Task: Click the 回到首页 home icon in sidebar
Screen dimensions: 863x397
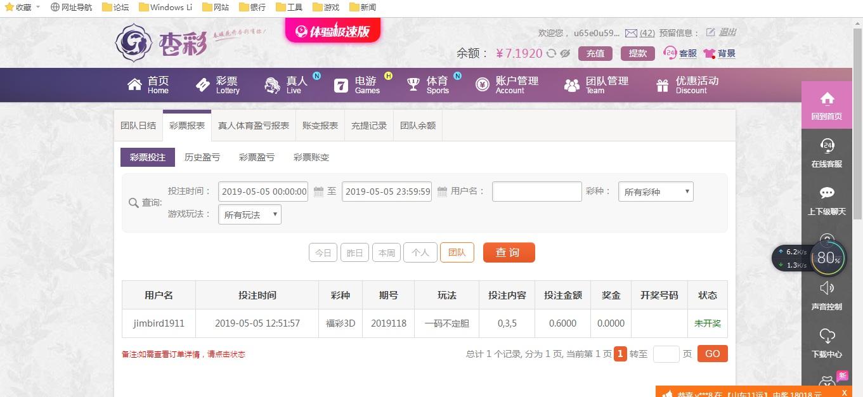Action: pyautogui.click(x=826, y=100)
